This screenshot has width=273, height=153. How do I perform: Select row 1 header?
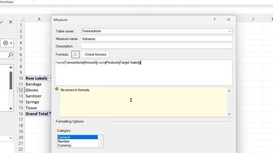pyautogui.click(x=21, y=25)
